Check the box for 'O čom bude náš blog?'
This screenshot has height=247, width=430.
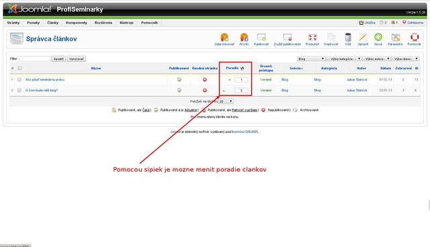click(19, 91)
